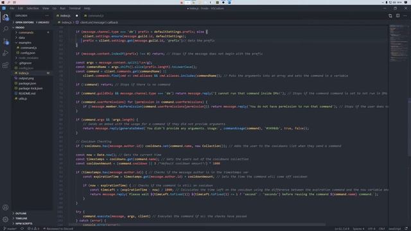The height and width of the screenshot is (231, 411).
Task: Open the Help menu
Action: [87, 8]
